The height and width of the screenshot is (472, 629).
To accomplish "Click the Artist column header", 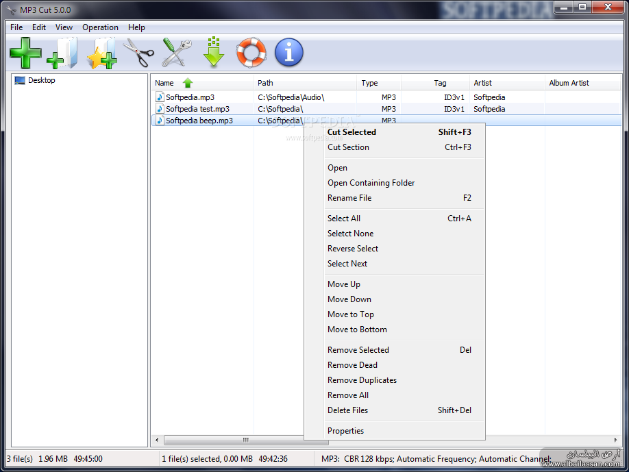I will 482,83.
